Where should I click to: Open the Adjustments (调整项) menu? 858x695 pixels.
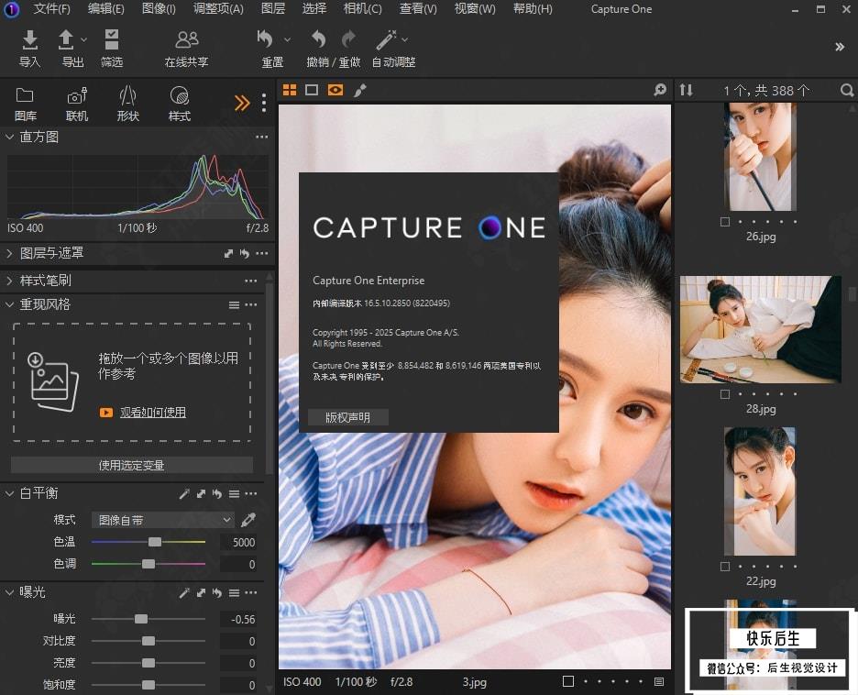(218, 9)
